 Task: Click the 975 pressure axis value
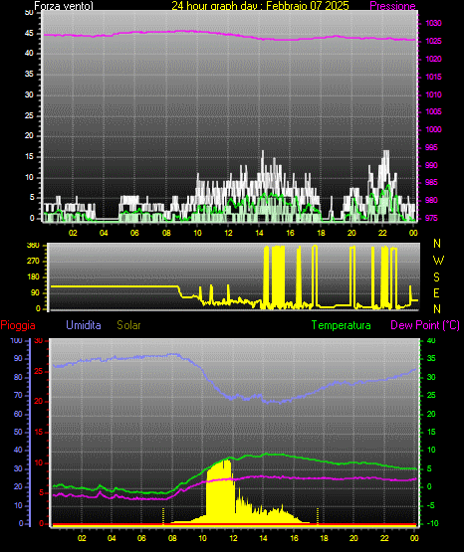coord(431,218)
